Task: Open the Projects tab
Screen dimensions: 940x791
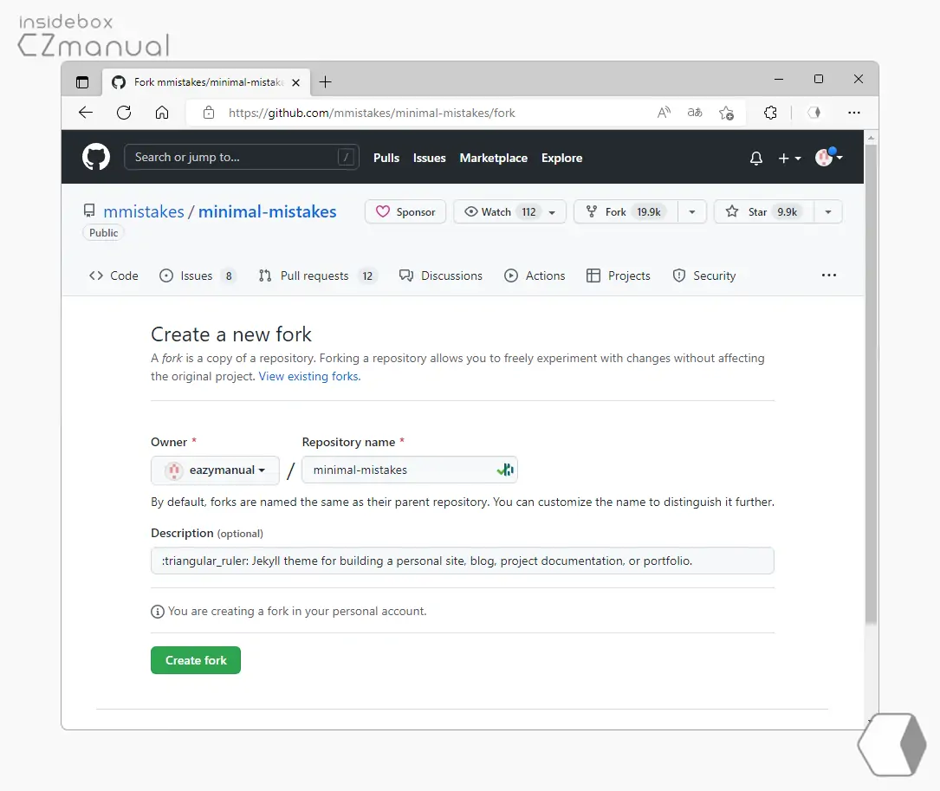Action: pos(618,276)
